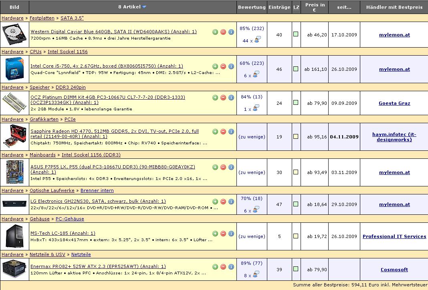Open the Cosmosoft dealer link

[394, 270]
